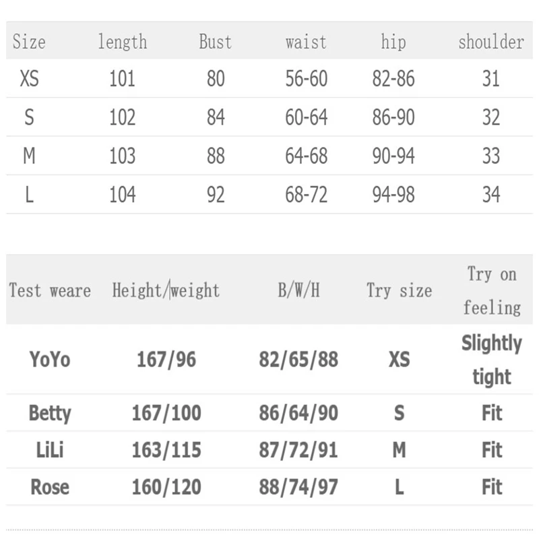Viewport: 539px width, 539px height.
Task: Click LiLi's height/weight 163/115
Action: coord(166,449)
